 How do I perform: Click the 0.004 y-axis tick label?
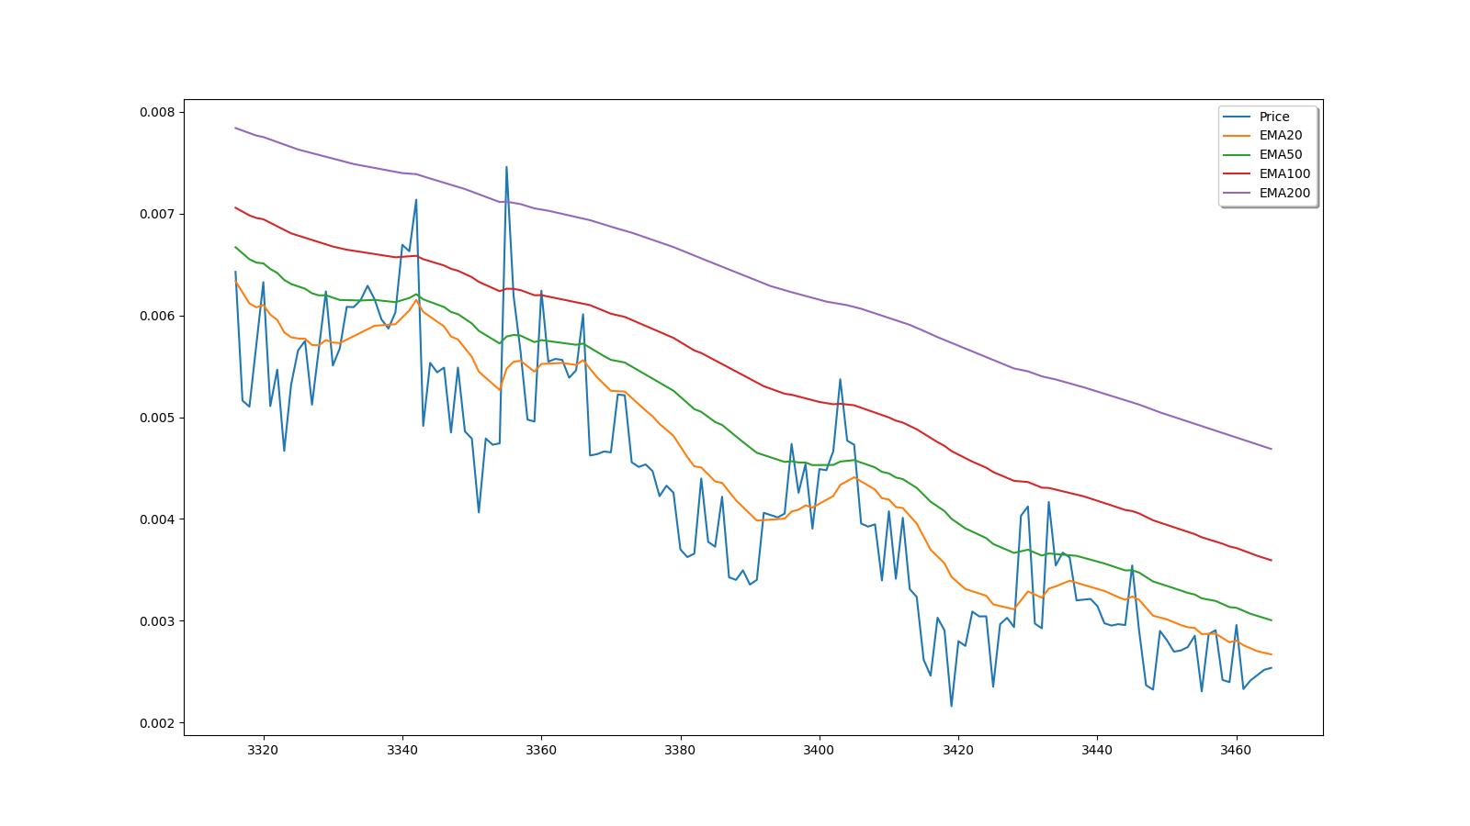[156, 519]
